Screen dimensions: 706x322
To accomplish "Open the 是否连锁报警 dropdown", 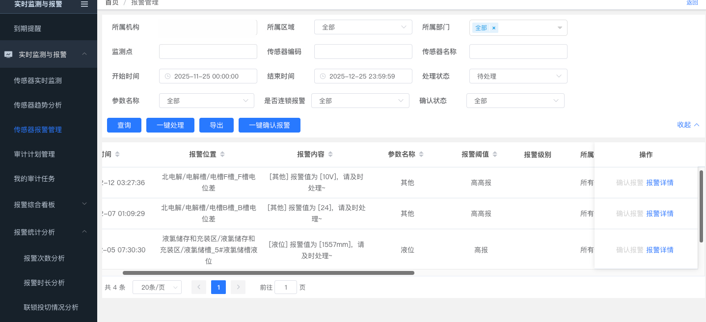I will pos(360,101).
